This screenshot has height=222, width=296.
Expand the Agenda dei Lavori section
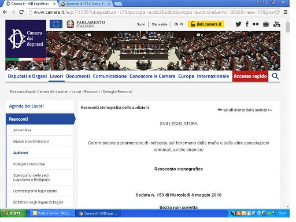pyautogui.click(x=26, y=106)
